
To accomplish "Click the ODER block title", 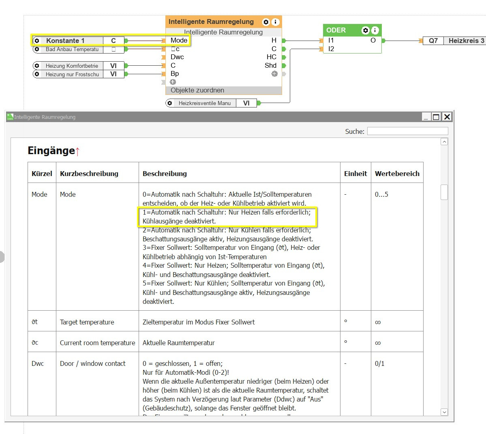I will pos(336,30).
